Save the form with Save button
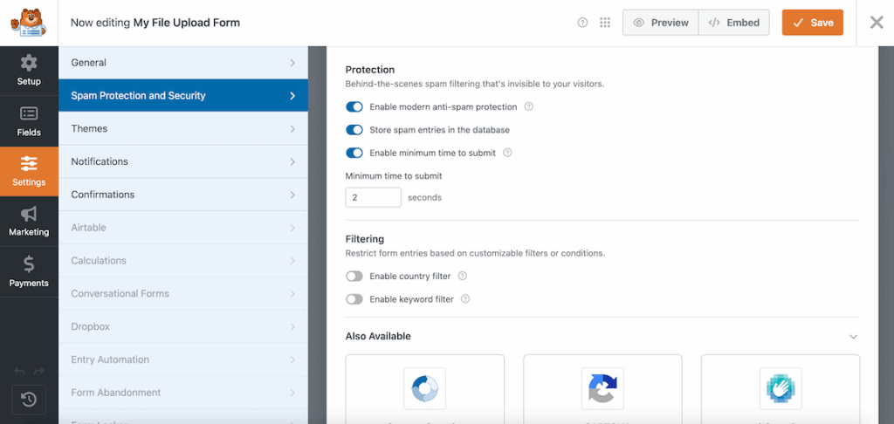This screenshot has width=894, height=424. 813,23
